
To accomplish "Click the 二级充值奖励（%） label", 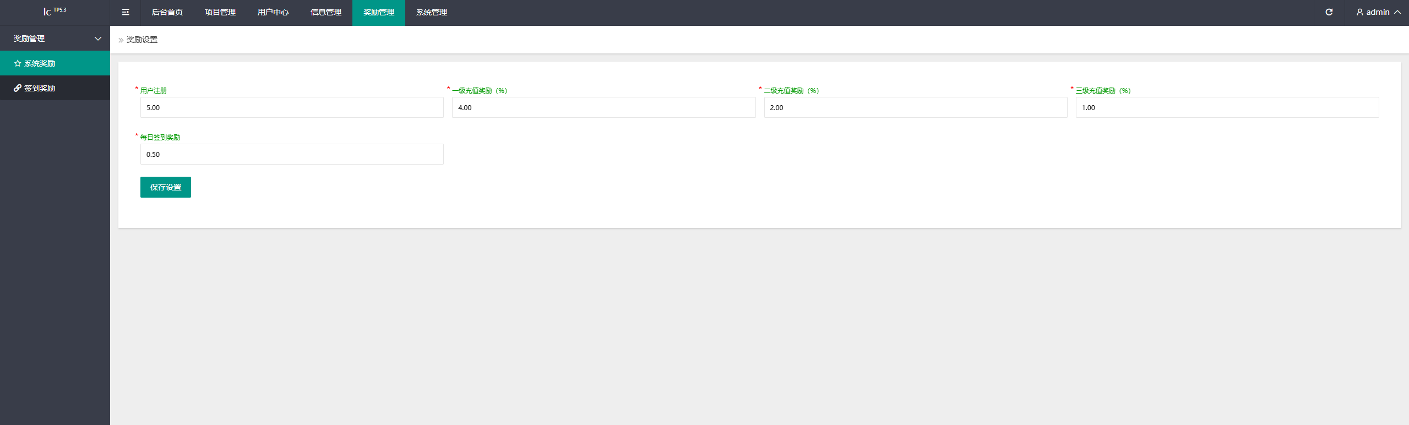I will pos(792,91).
